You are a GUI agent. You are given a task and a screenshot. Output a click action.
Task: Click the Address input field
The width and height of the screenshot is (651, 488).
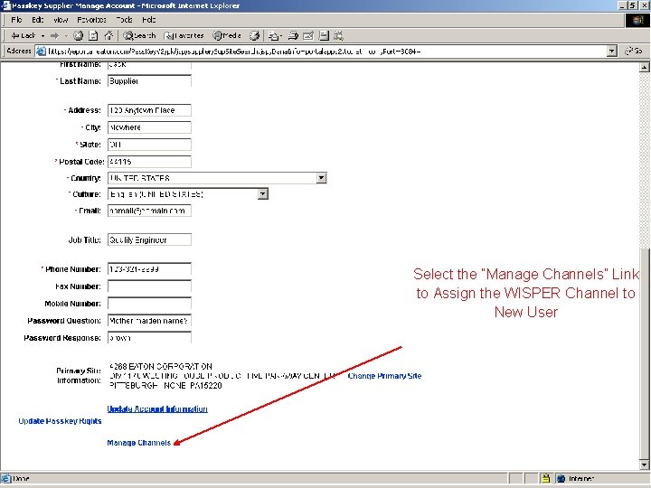click(149, 110)
